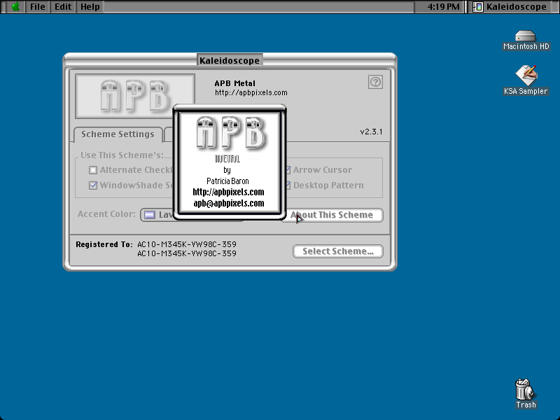Toggle the WindowShade checkbox
The height and width of the screenshot is (420, 560).
click(x=93, y=185)
